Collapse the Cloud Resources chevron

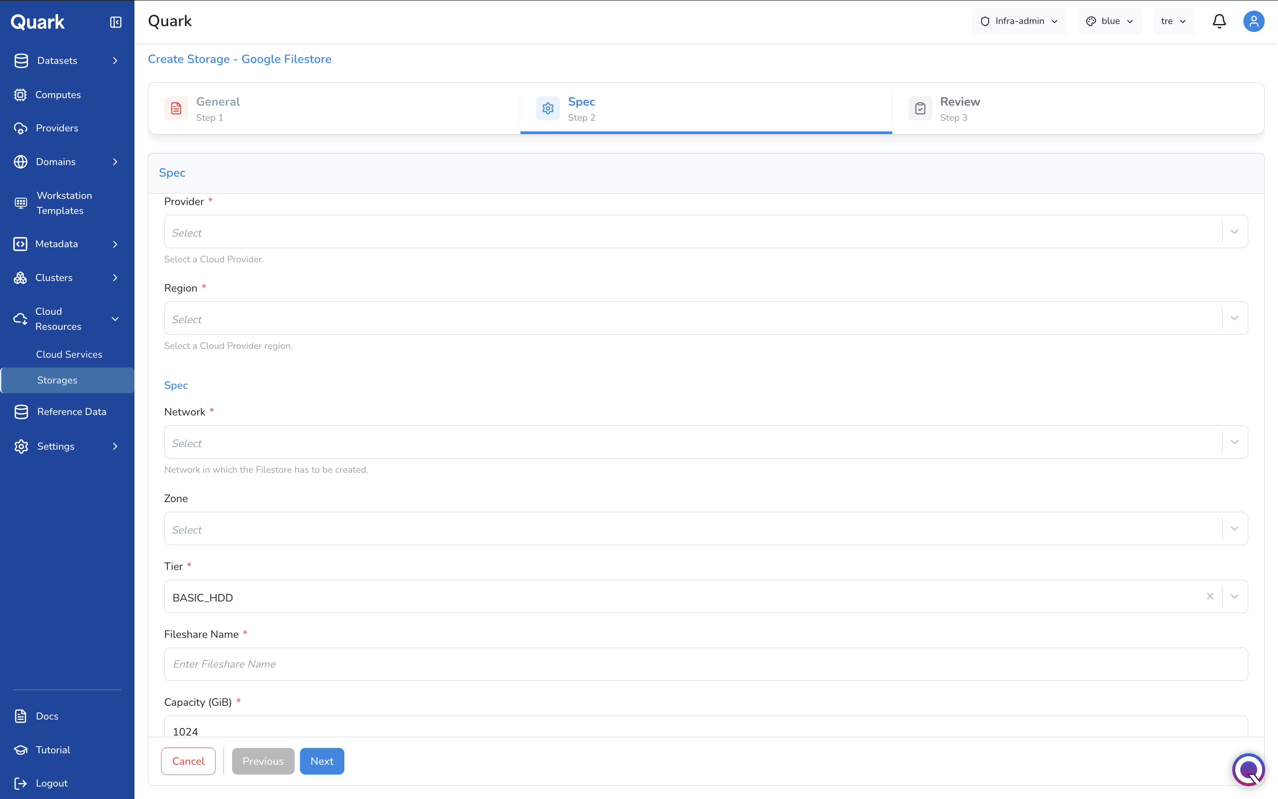115,319
